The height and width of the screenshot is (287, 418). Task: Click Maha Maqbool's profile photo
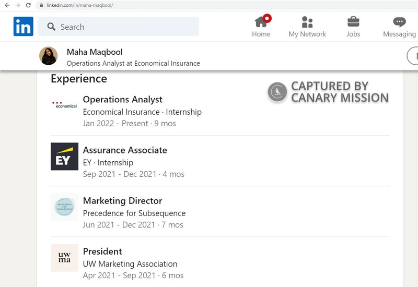(49, 56)
